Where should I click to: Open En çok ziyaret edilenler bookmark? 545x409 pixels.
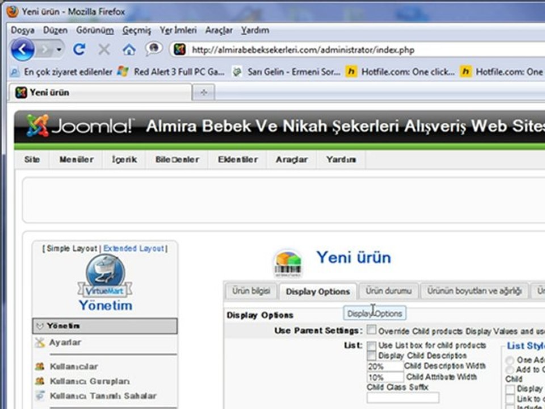click(61, 72)
